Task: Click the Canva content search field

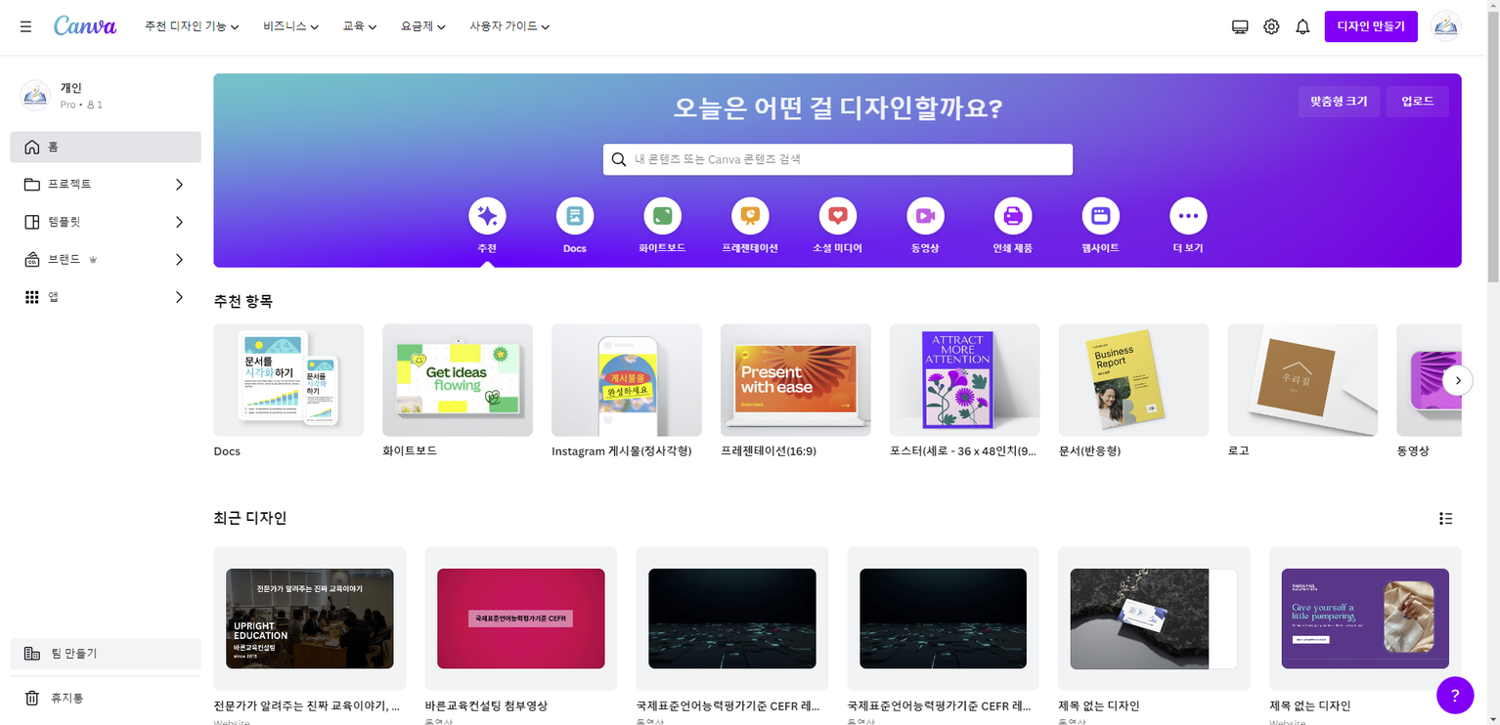Action: tap(837, 159)
